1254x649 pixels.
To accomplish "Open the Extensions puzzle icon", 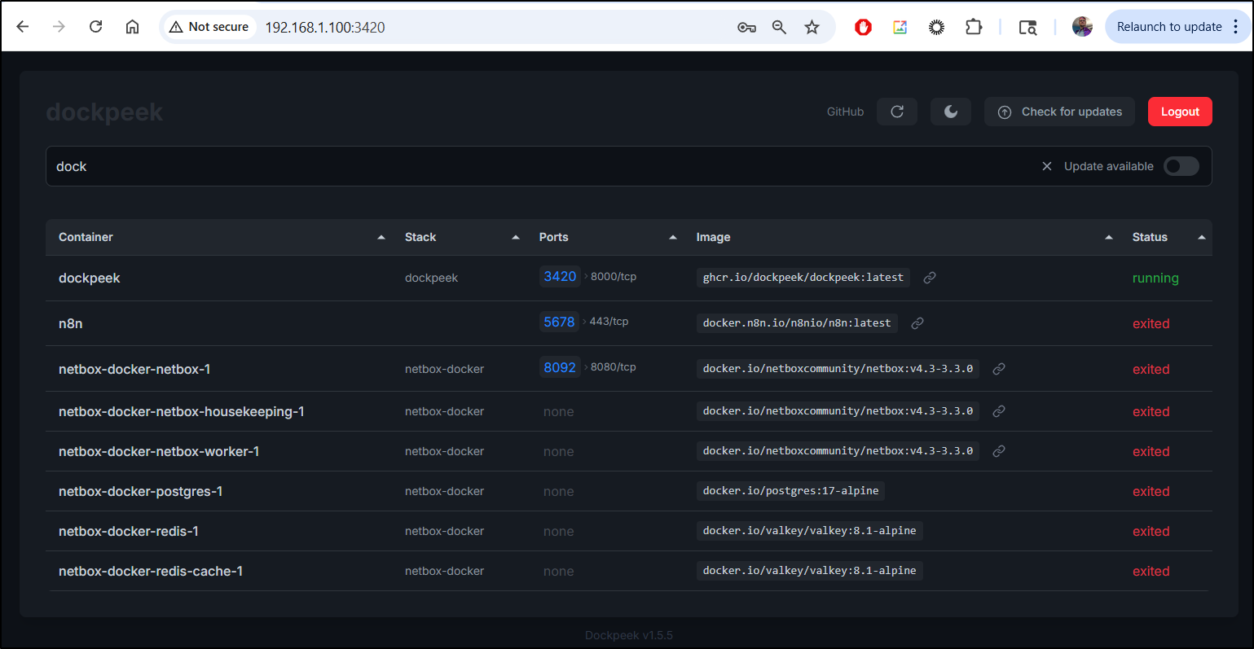I will [974, 27].
